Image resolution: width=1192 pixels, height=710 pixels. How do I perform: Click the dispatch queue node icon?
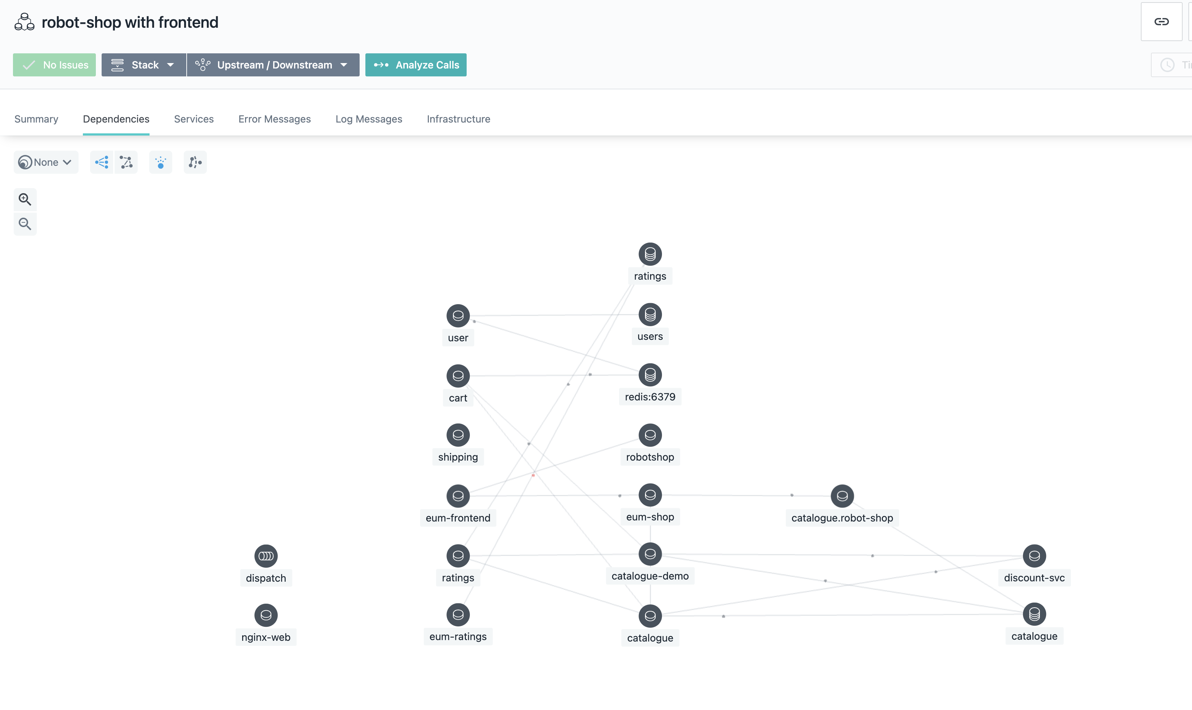266,556
